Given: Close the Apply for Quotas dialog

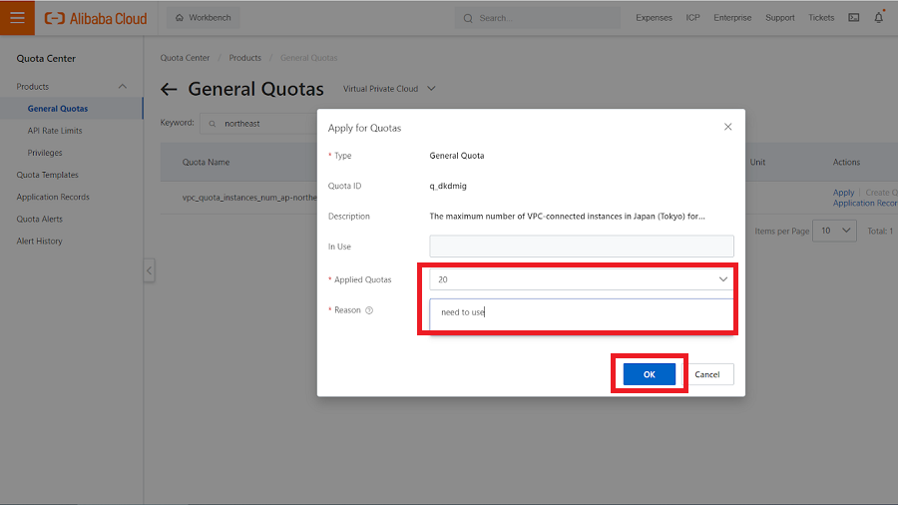Looking at the screenshot, I should pos(727,127).
